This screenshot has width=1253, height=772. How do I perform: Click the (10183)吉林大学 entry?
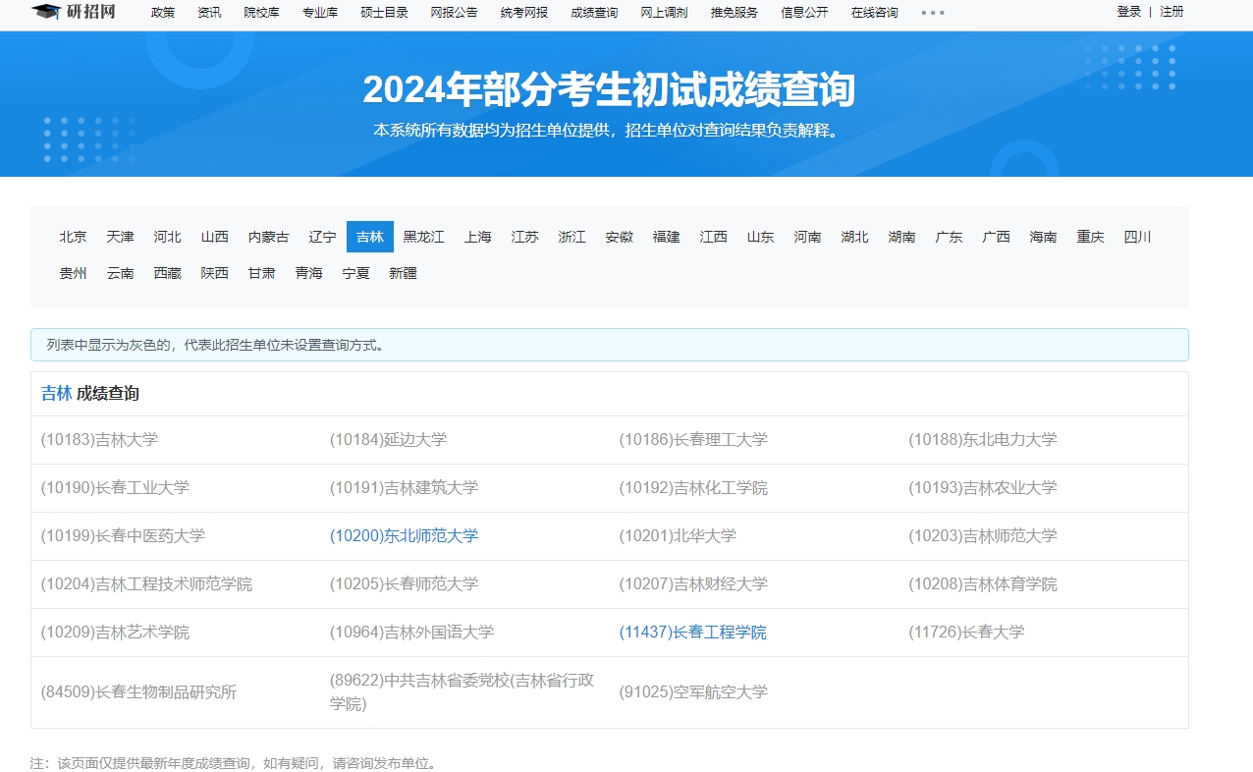pos(99,440)
